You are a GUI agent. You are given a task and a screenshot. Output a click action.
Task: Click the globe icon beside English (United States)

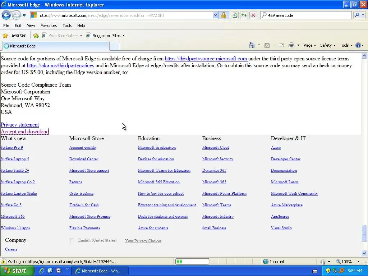[72, 241]
